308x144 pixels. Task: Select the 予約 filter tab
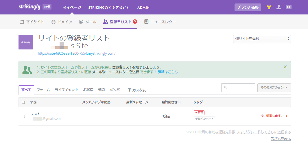[x=101, y=90]
